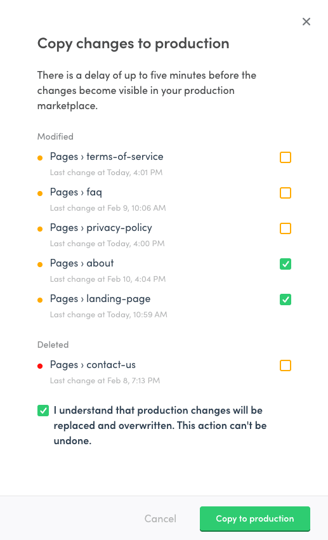Uncheck the landing-page checkbox
The image size is (328, 540).
tap(285, 300)
